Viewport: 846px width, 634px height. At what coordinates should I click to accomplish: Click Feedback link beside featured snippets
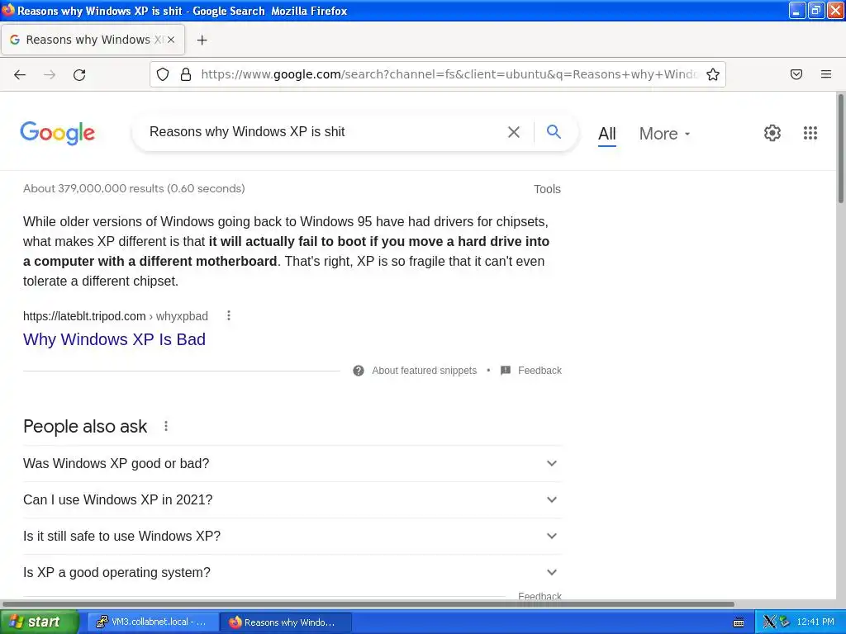pos(539,371)
